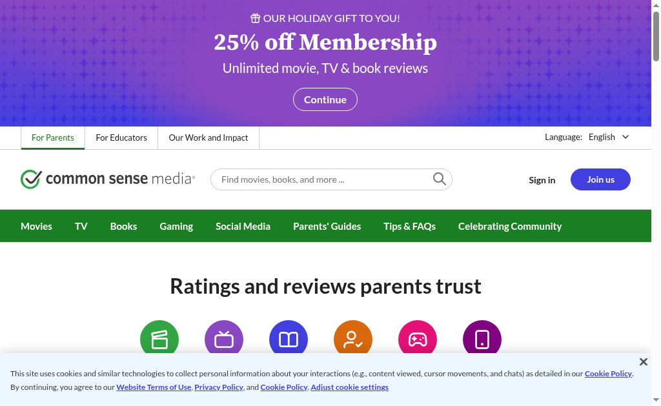Click the Sign in link
Viewport: 661px width, 406px height.
tap(542, 180)
